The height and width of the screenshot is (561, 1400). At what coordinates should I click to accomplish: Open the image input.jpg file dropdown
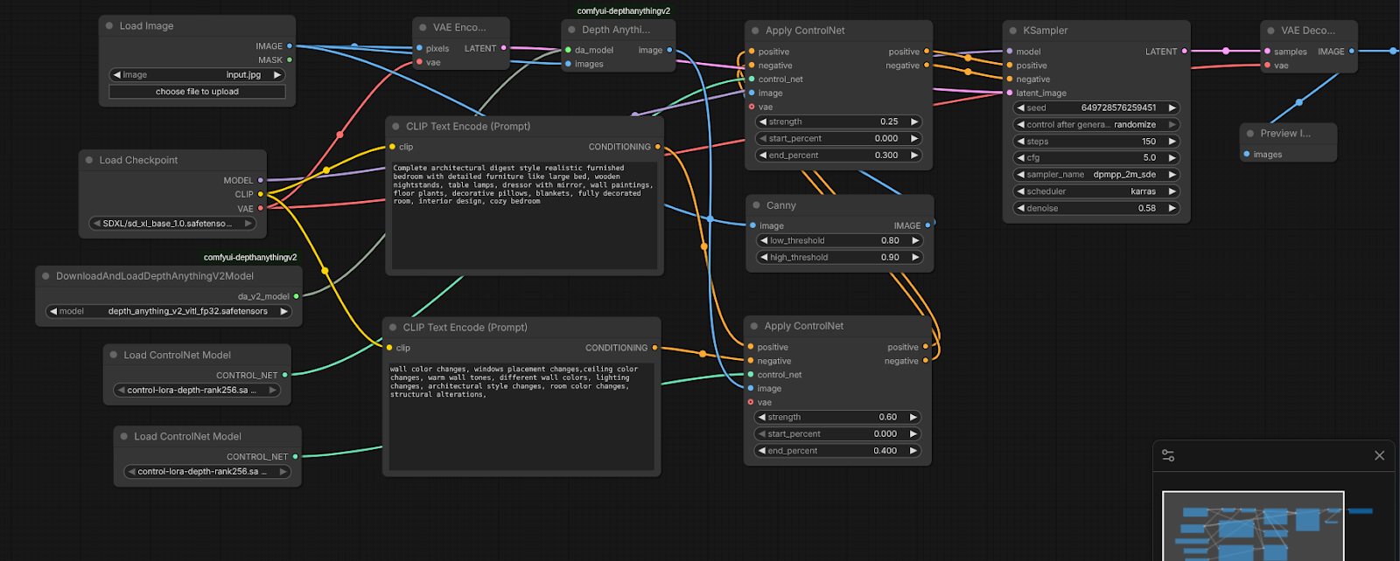tap(197, 75)
